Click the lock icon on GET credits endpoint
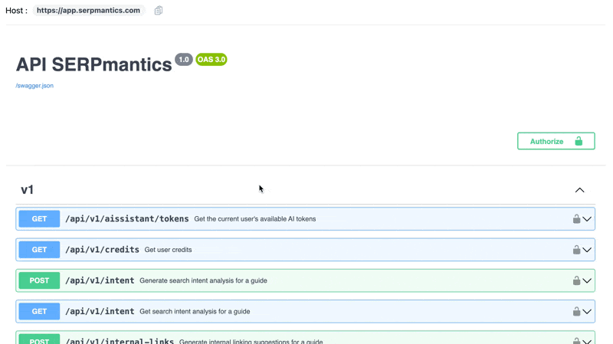 576,250
